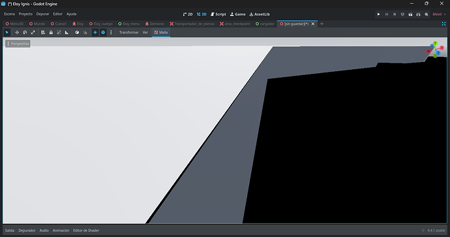This screenshot has width=450, height=237.
Task: Open the Movie Maker mode icon
Action: point(427,14)
